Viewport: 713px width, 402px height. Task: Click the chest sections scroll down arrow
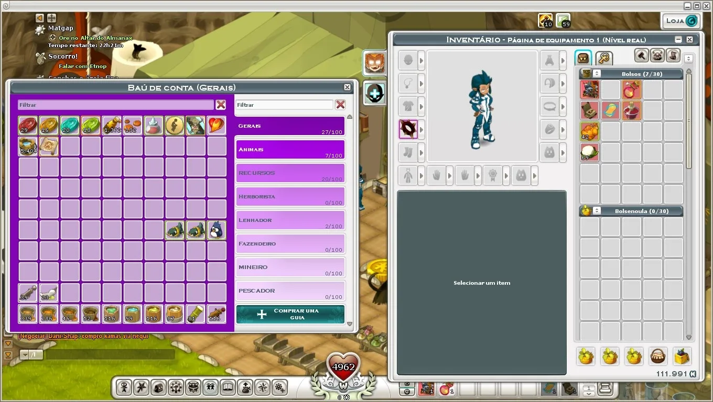tap(350, 324)
